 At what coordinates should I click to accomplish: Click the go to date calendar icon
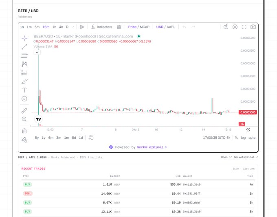point(91,138)
